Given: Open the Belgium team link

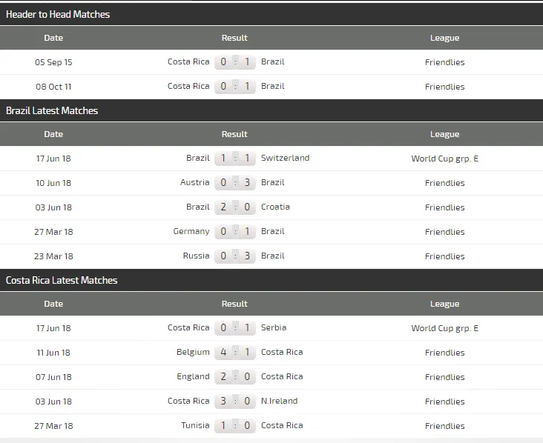Looking at the screenshot, I should (x=193, y=352).
